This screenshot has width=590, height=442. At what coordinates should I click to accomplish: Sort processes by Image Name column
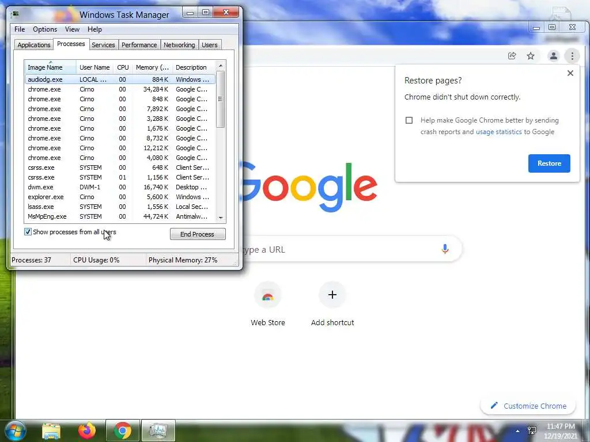[51, 67]
